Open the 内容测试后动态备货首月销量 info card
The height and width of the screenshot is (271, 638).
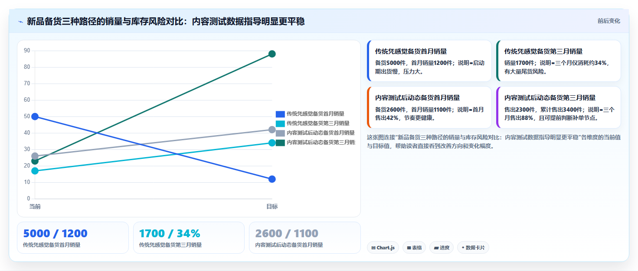pos(429,107)
